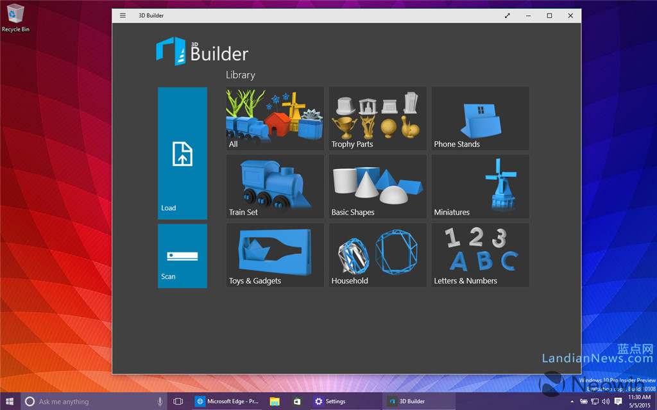Screen dimensions: 657x410
Task: Open the Start menu
Action: 9,401
